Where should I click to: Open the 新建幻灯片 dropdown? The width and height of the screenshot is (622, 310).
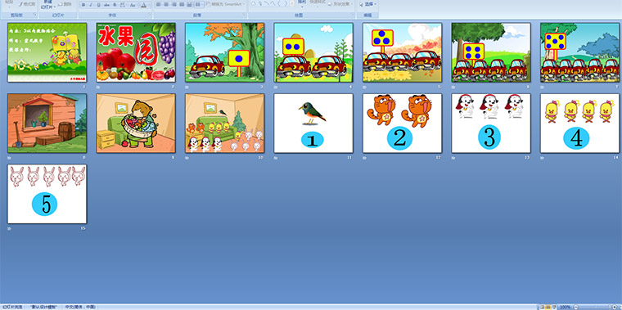click(48, 4)
